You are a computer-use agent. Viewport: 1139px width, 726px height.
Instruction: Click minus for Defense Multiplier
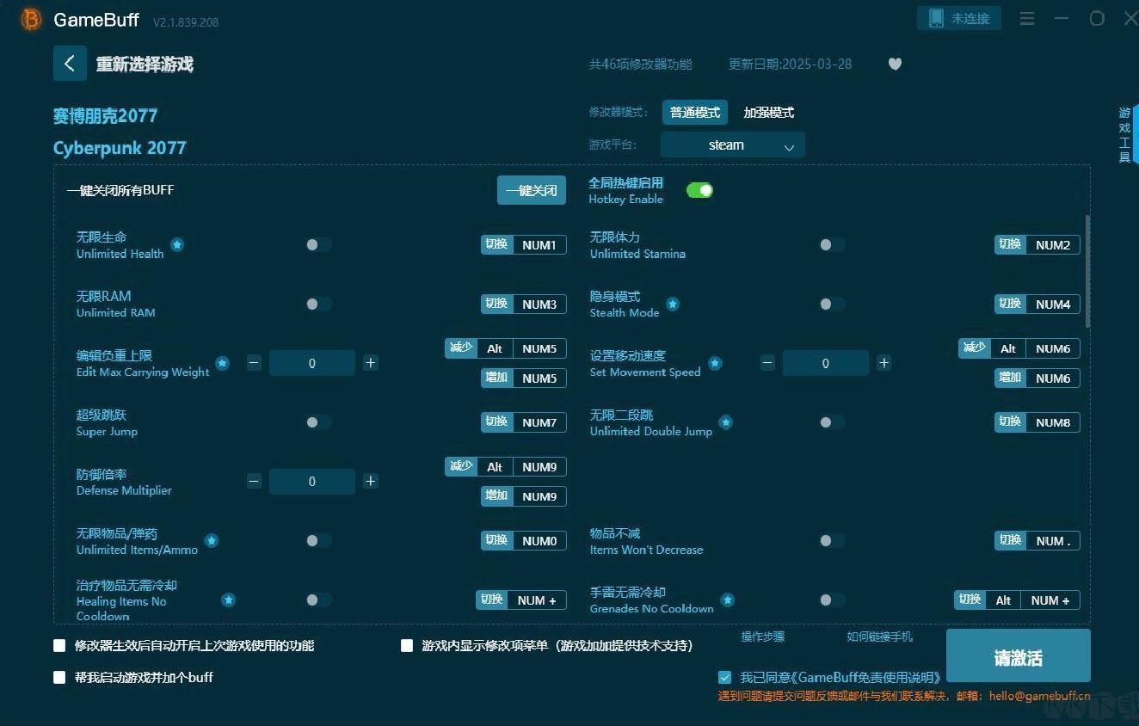254,481
